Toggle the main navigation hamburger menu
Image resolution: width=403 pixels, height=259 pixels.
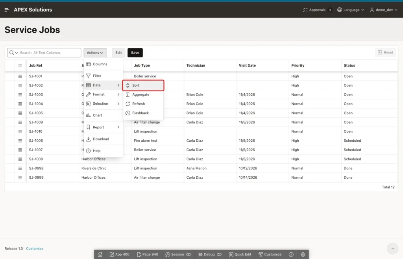pyautogui.click(x=7, y=10)
